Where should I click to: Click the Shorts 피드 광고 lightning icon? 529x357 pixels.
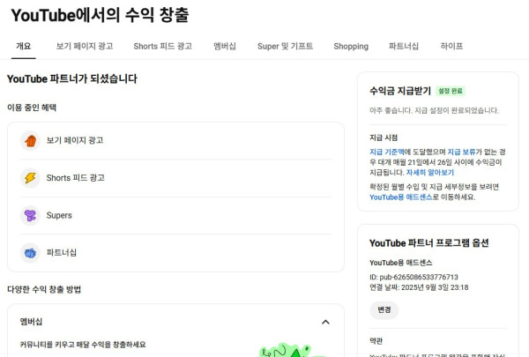click(30, 178)
